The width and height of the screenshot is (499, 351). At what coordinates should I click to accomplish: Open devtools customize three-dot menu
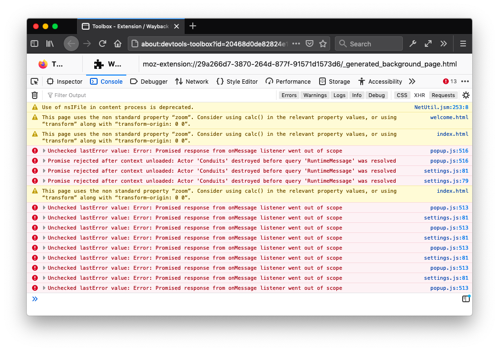465,81
